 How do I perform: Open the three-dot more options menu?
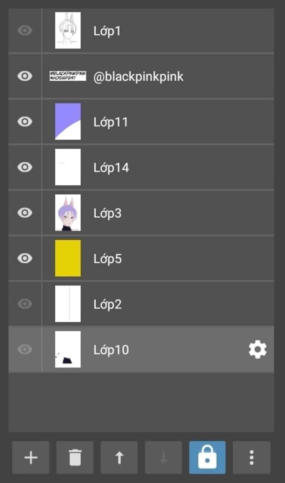point(252,457)
